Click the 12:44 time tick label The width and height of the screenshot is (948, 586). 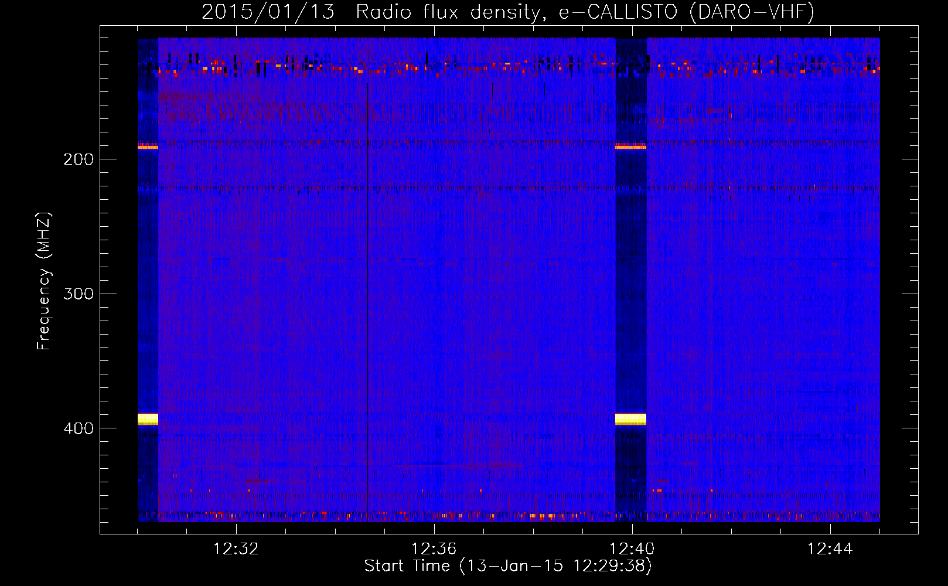[830, 549]
